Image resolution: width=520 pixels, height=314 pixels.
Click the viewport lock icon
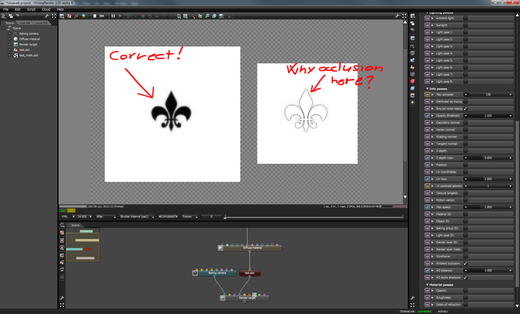click(x=229, y=16)
